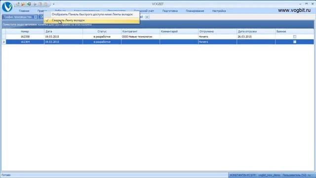Open the quick access toolbar customize arrow

(54, 4)
